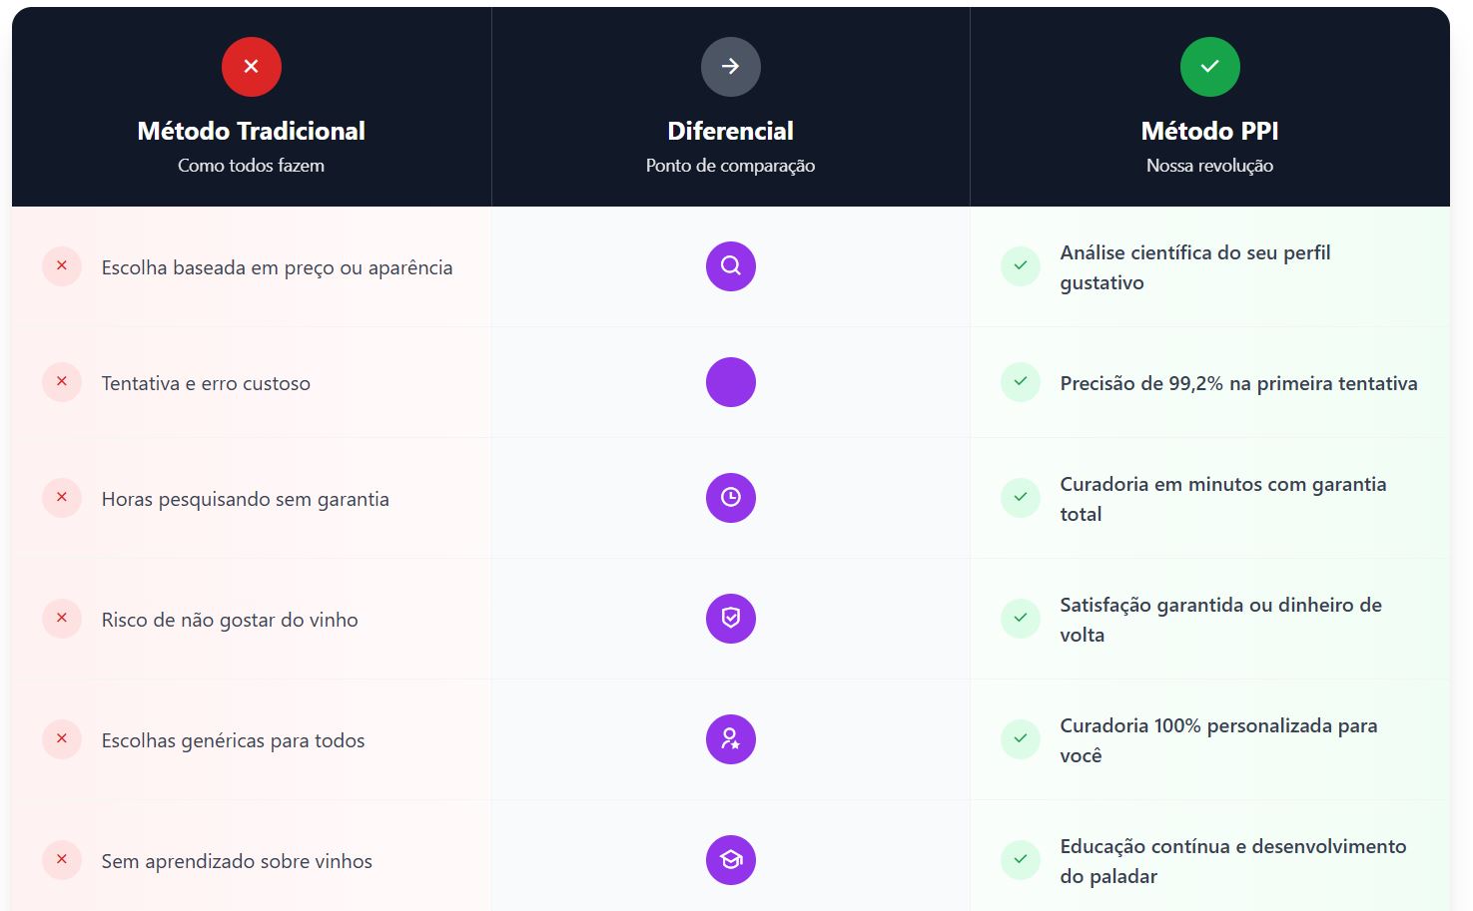Click the red X beside Risco de não gostar
This screenshot has width=1473, height=911.
62,619
